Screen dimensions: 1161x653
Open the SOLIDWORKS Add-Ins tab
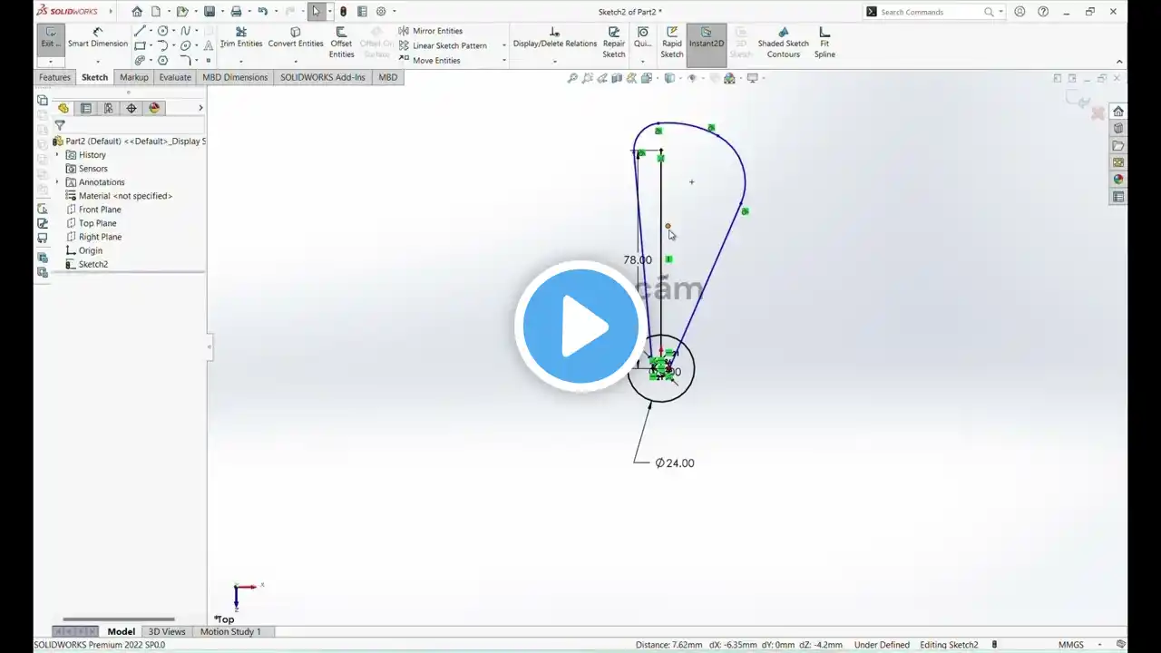coord(323,77)
